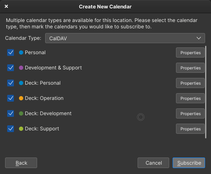Deselect the Deck: Development checkbox
Screen dimensions: 211x174
(11, 113)
